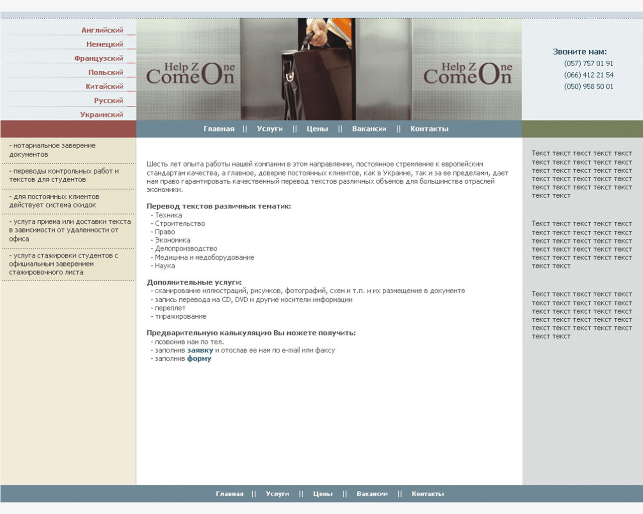643x514 pixels.
Task: Open the Английский language link
Action: pyautogui.click(x=102, y=30)
